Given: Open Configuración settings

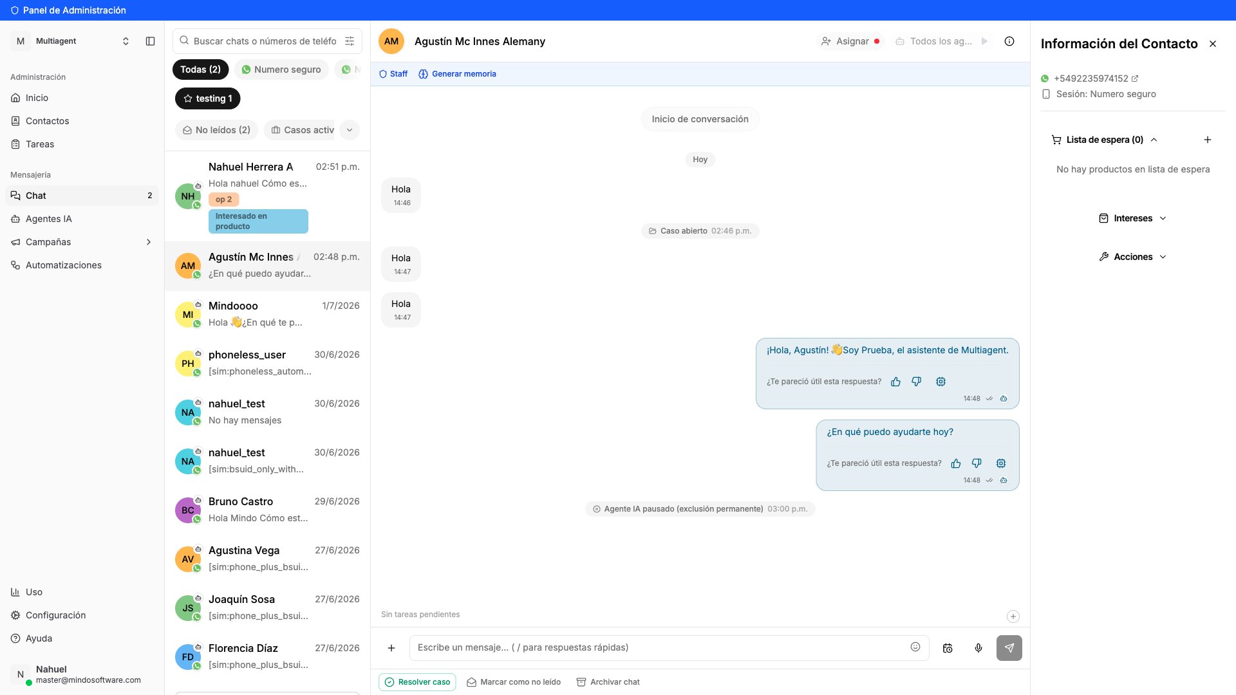Looking at the screenshot, I should [82, 615].
